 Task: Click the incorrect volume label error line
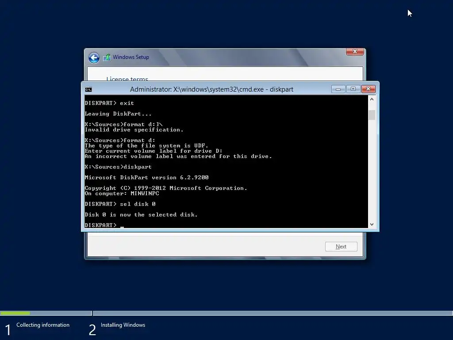click(x=178, y=156)
